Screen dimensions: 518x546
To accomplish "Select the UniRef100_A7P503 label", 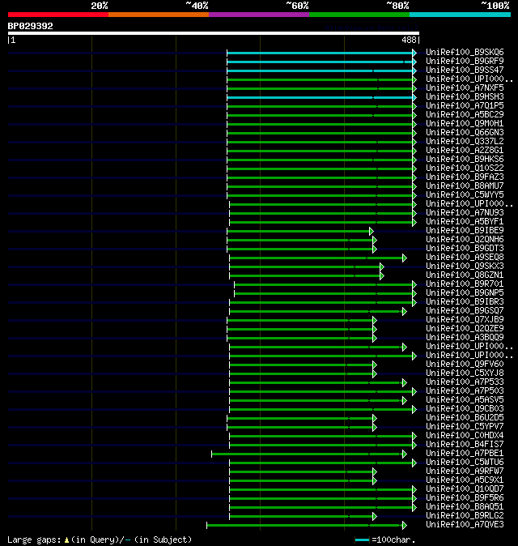I will (x=465, y=391).
